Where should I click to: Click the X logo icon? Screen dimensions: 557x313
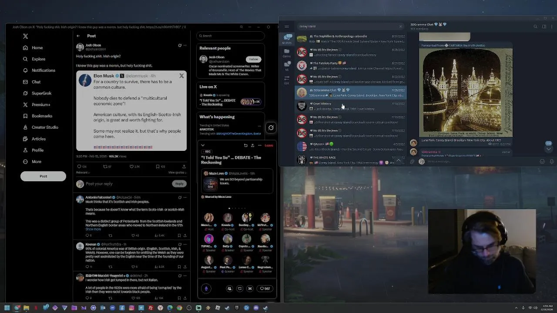25,37
